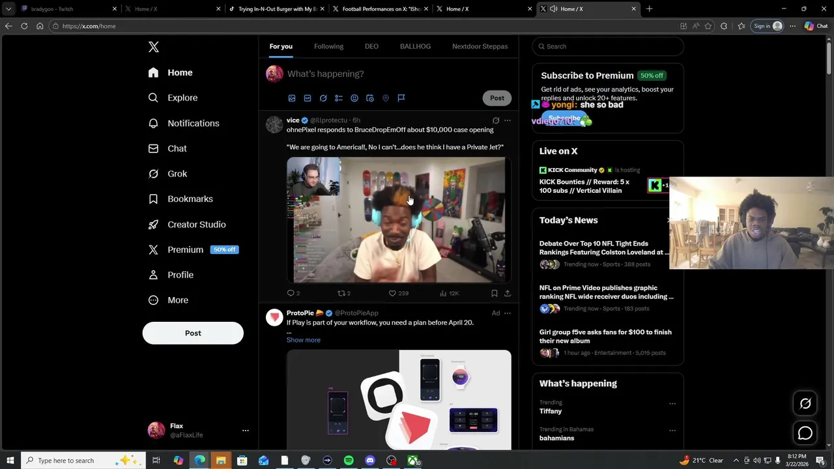
Task: Open Notifications in sidebar
Action: pos(184,123)
